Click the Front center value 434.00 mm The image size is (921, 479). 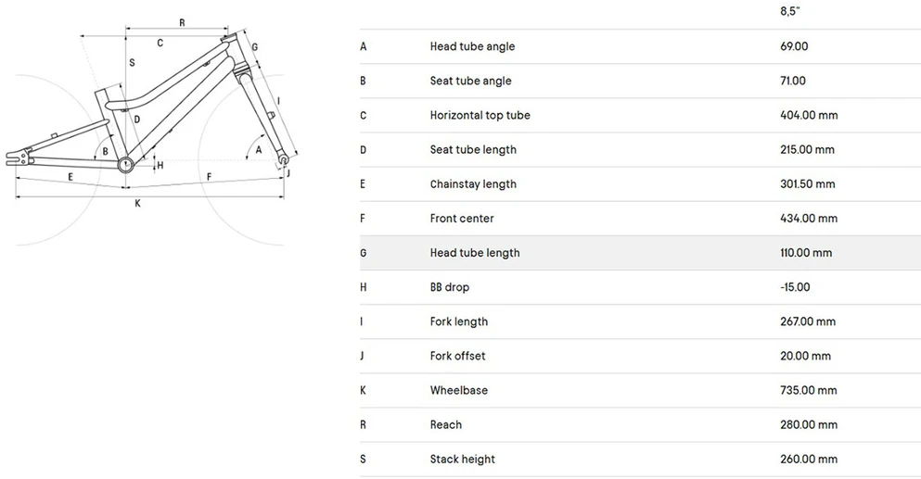coord(809,219)
